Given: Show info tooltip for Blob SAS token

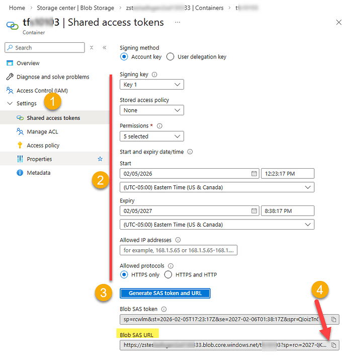Looking at the screenshot, I should (164, 309).
